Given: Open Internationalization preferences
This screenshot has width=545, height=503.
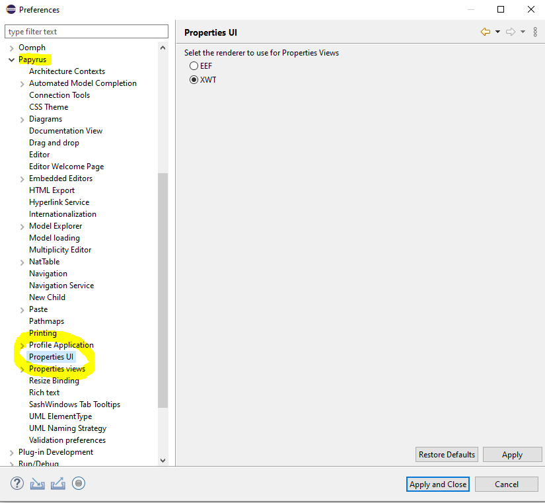Looking at the screenshot, I should [x=63, y=214].
